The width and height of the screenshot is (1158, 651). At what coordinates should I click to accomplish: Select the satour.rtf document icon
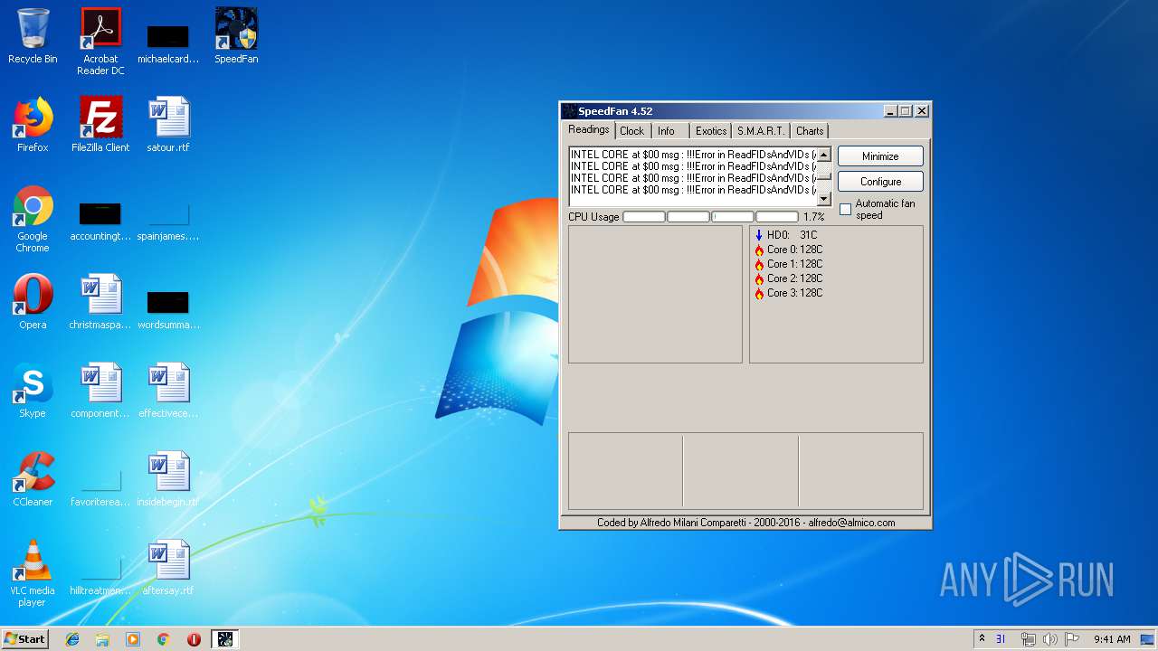(x=168, y=125)
